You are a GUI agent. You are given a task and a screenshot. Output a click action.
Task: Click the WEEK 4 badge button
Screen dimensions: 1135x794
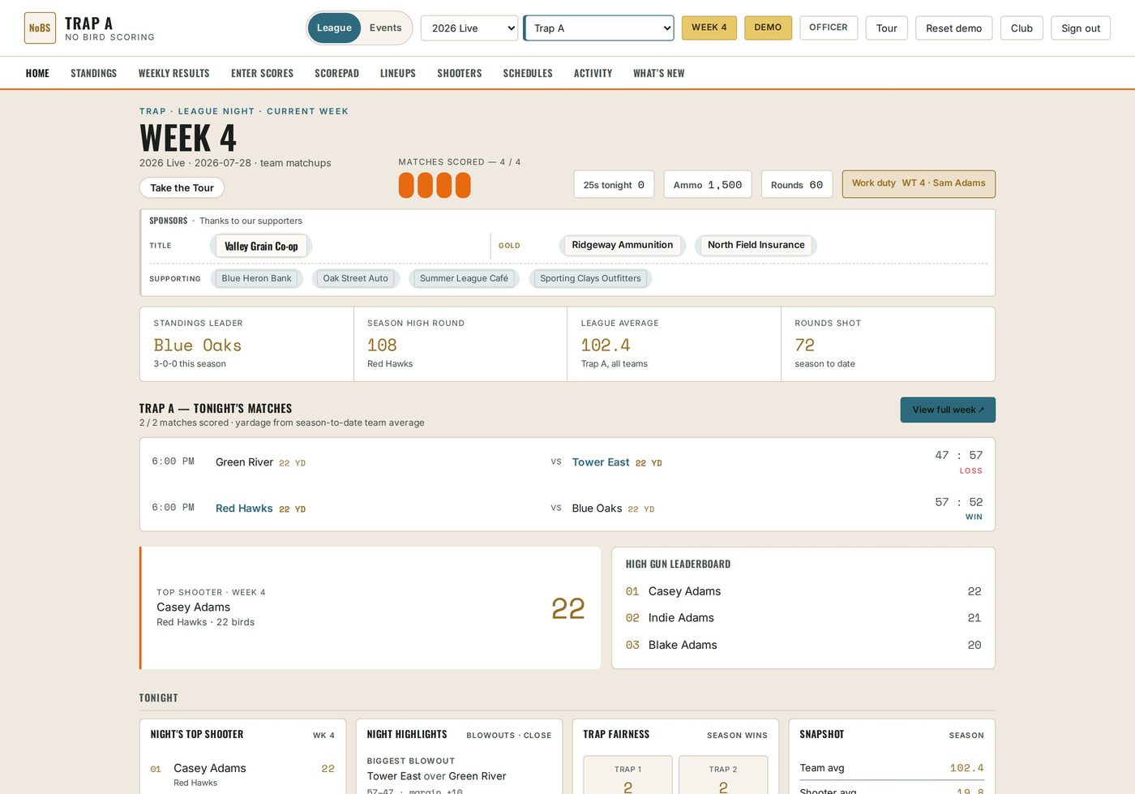709,28
